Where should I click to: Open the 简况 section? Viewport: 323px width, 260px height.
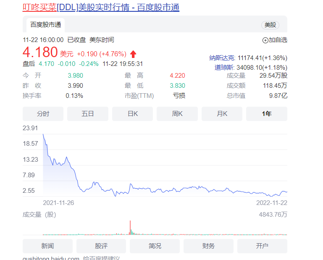click(x=155, y=246)
